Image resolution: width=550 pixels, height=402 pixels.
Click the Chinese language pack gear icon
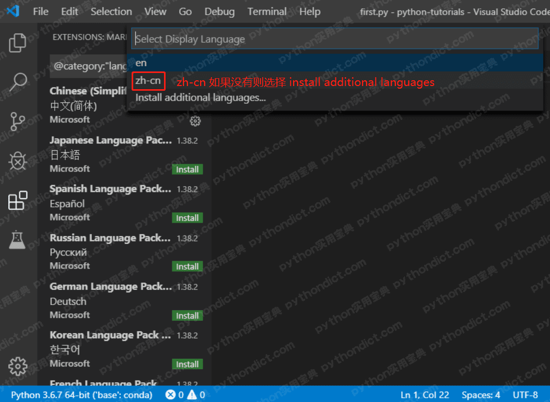tap(195, 121)
